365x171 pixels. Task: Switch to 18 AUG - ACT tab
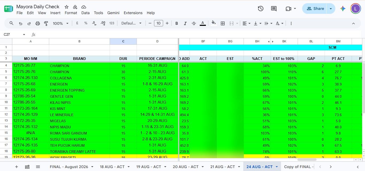click(x=112, y=167)
